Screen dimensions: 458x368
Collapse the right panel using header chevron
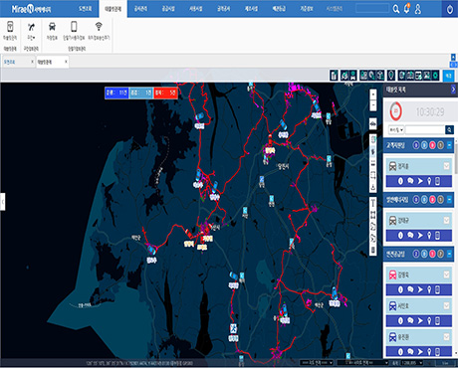point(453,90)
